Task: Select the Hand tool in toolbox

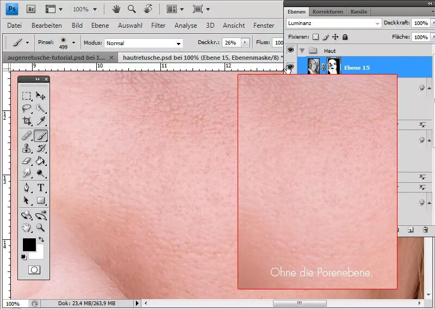Action: [27, 227]
